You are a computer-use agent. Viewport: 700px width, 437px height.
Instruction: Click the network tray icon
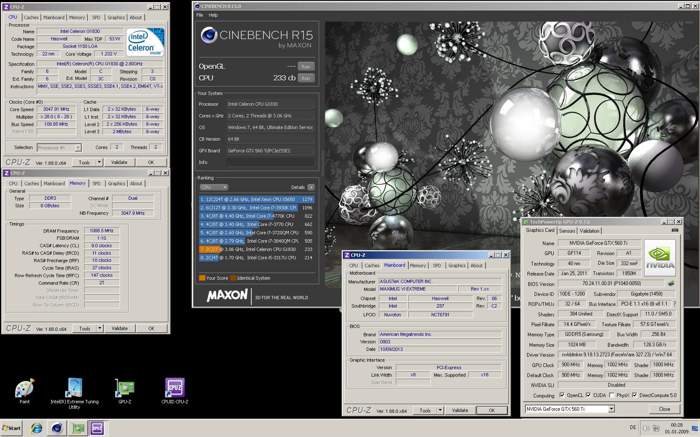pyautogui.click(x=656, y=428)
